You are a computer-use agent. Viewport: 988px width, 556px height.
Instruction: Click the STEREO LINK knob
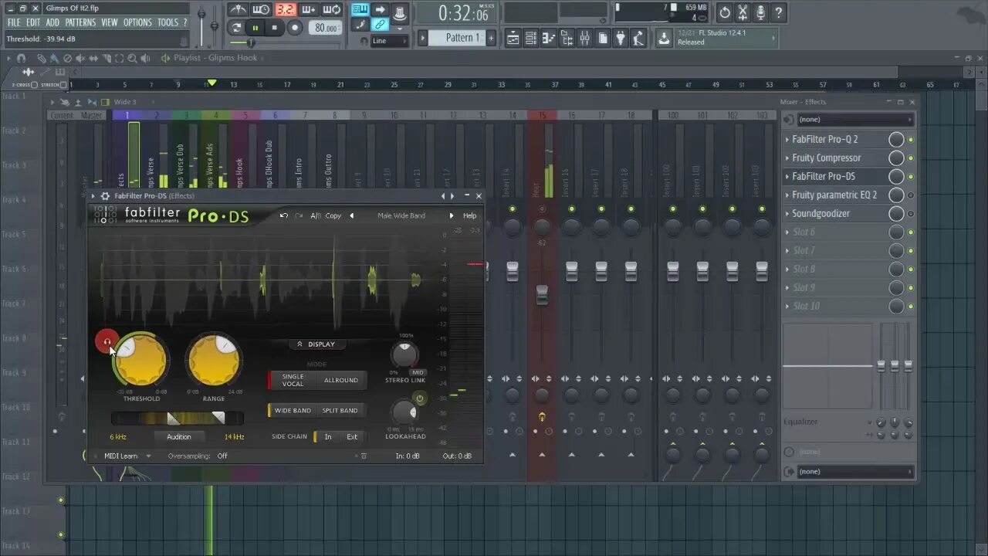pyautogui.click(x=404, y=354)
